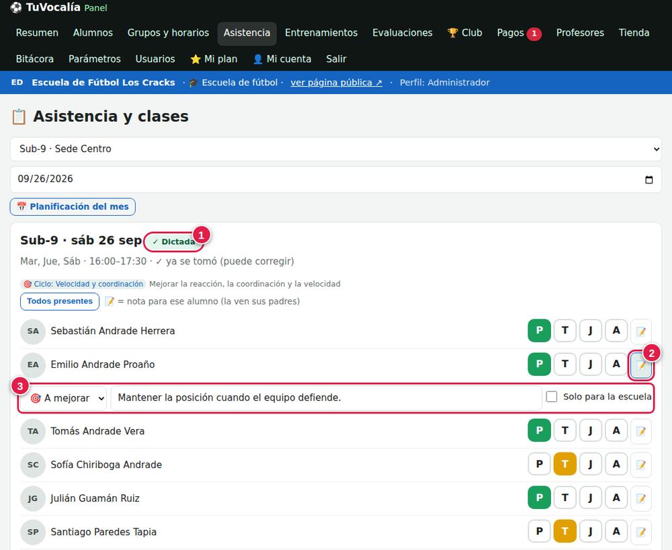
Task: Open the Alumnos menu
Action: click(93, 33)
